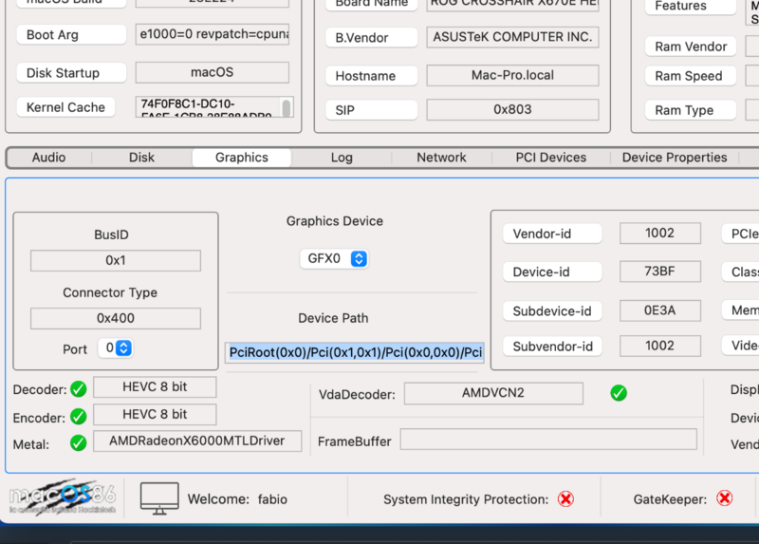Click the Connector Type 0x400 field
Viewport: 759px width, 544px height.
(x=116, y=318)
